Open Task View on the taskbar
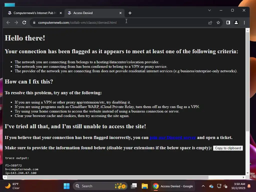The height and width of the screenshot is (192, 256). (134, 186)
